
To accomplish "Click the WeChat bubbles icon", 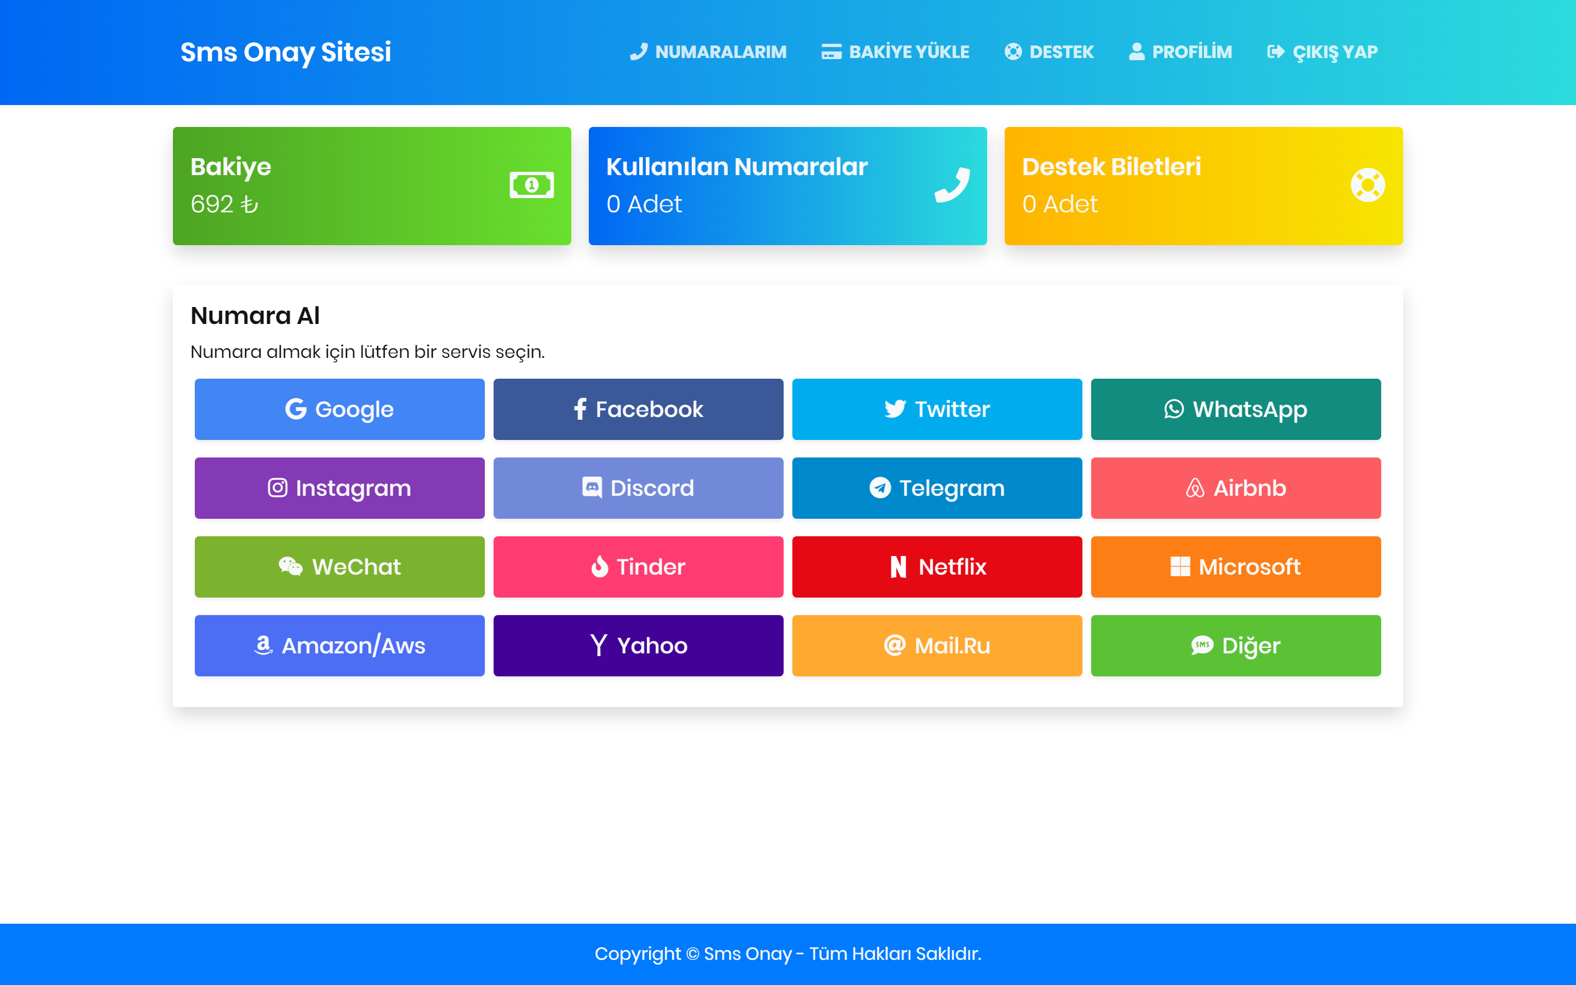I will click(291, 567).
